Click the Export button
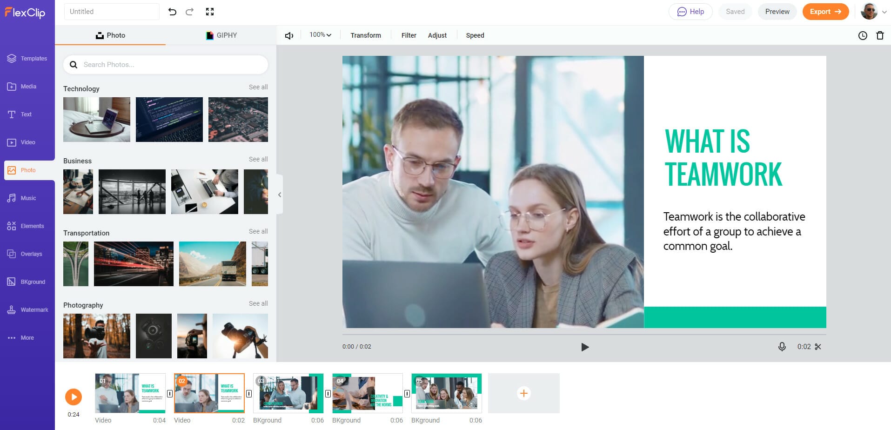 (x=825, y=11)
